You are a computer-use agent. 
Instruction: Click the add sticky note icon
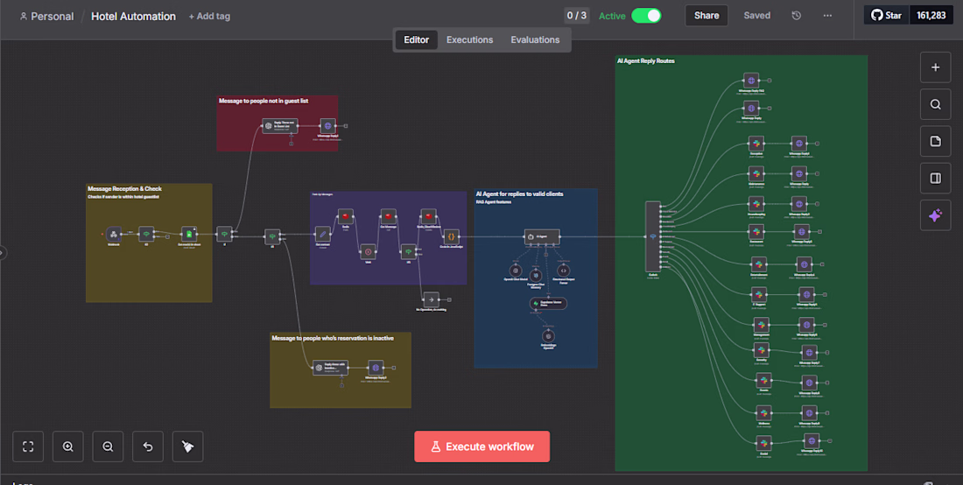point(935,141)
